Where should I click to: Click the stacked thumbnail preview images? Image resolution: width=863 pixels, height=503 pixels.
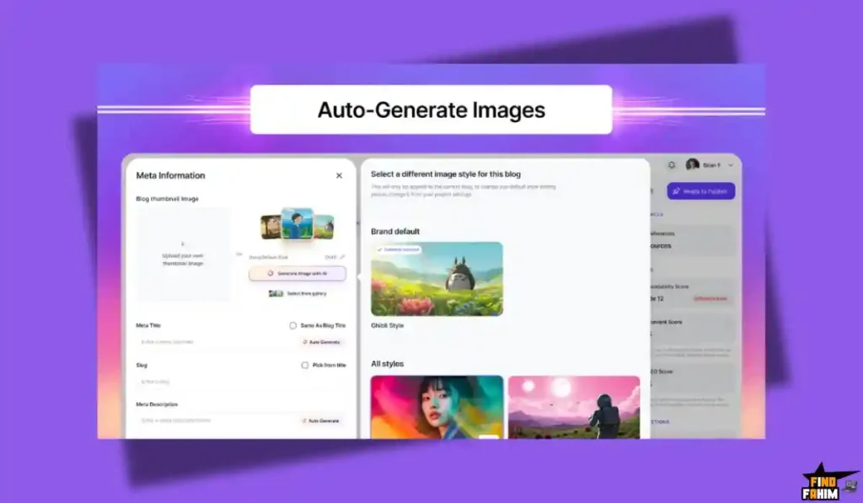tap(297, 225)
